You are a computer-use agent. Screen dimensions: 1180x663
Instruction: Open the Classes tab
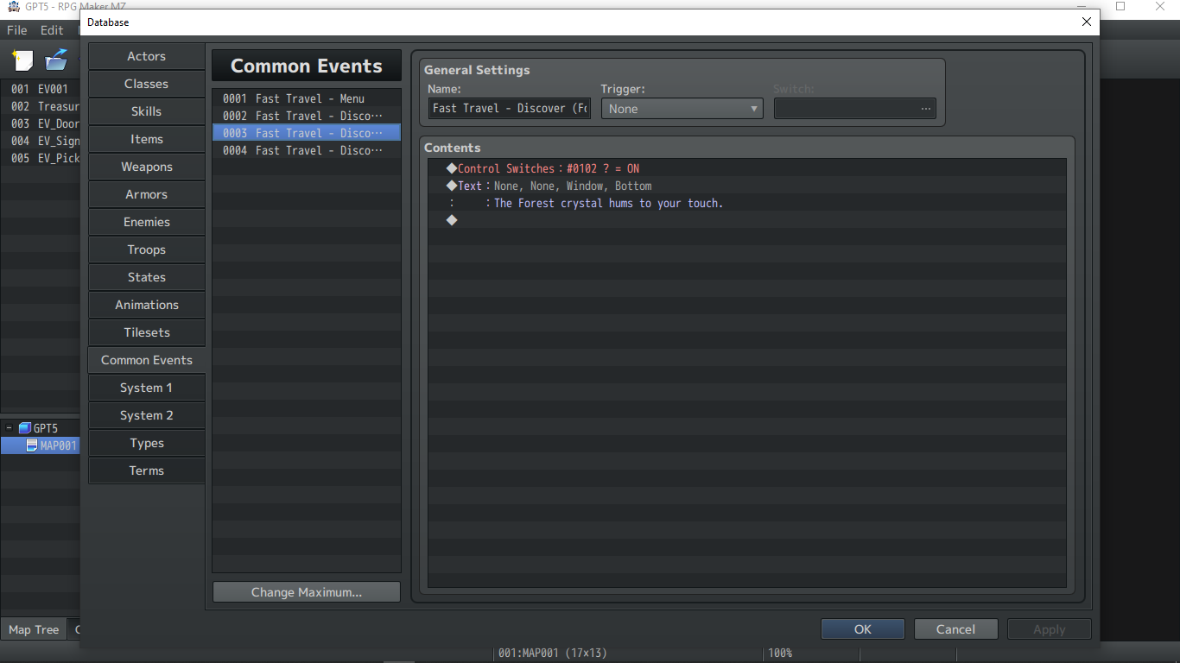(x=147, y=84)
